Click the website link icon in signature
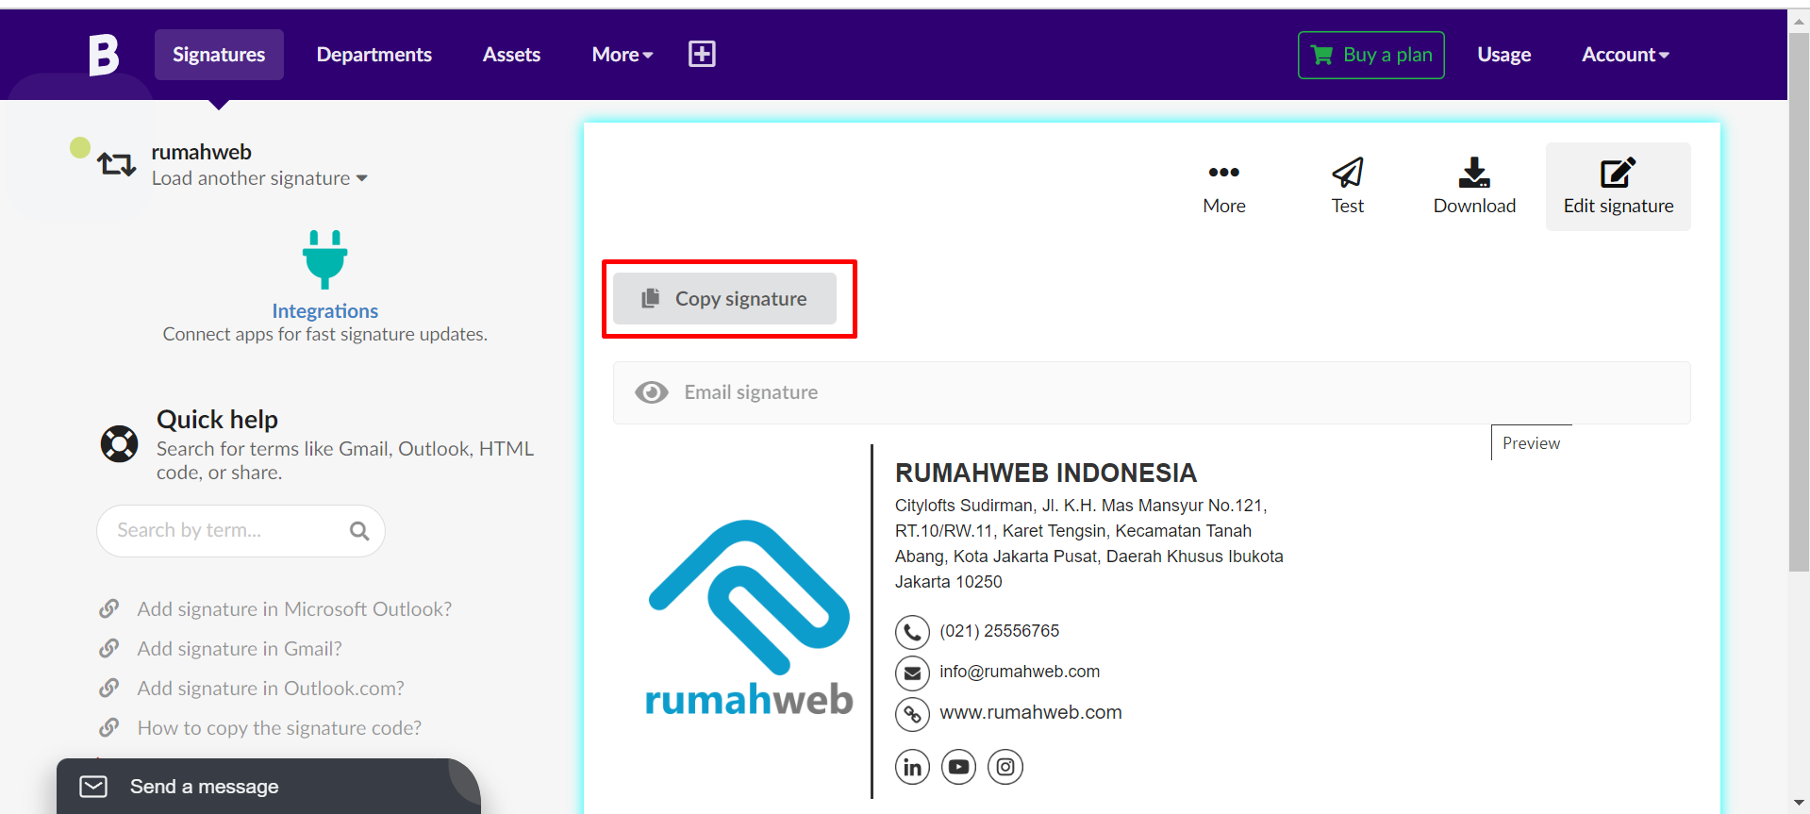Image resolution: width=1810 pixels, height=814 pixels. point(912,714)
